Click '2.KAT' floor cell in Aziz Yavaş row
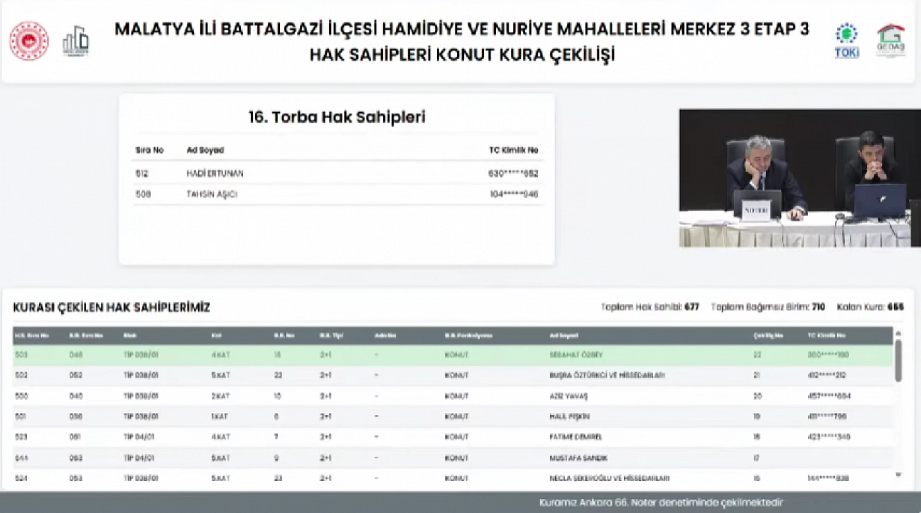Screen dimensions: 921x513 (220, 396)
